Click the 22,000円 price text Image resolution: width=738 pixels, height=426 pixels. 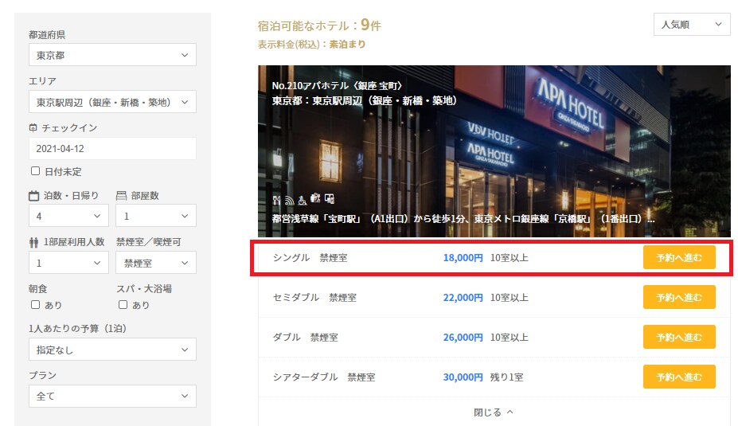tap(463, 298)
